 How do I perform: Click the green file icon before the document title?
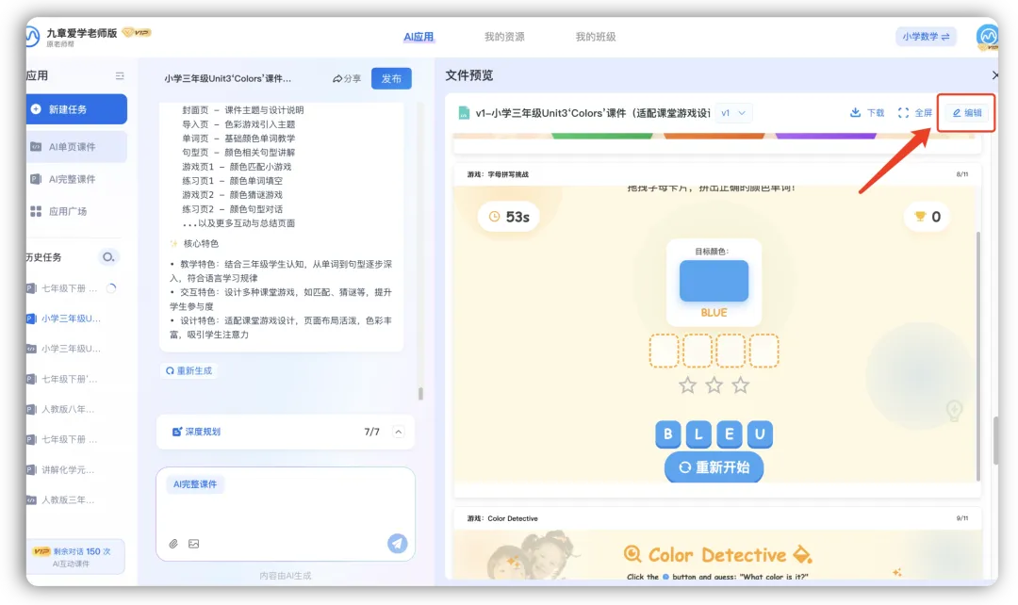point(464,113)
